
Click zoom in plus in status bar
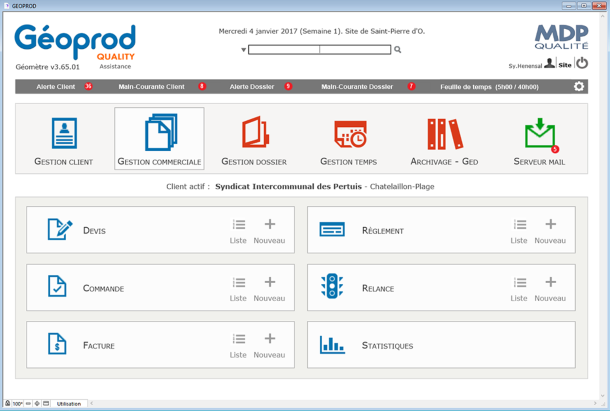coord(37,403)
